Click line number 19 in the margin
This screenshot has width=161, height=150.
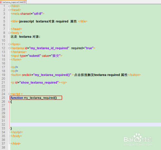click(x=3, y=75)
